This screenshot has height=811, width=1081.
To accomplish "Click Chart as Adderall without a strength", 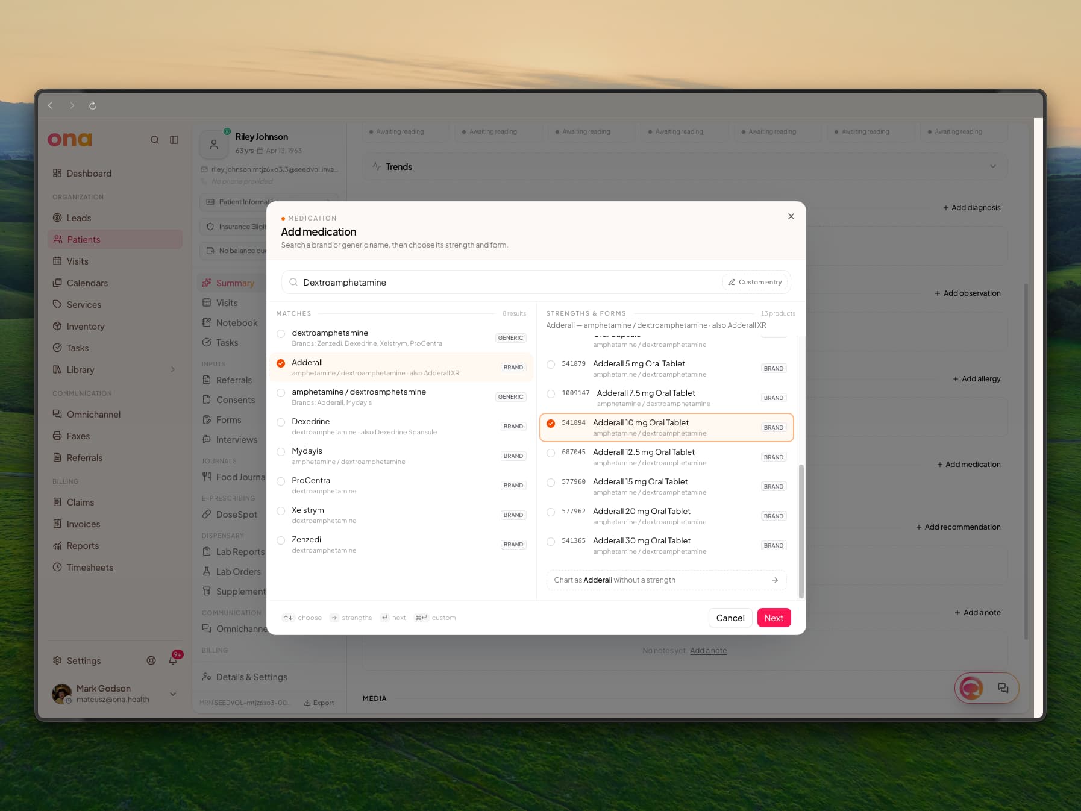I will (x=666, y=580).
